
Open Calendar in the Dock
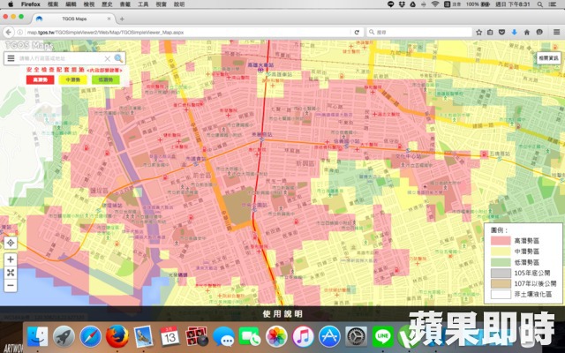pos(169,337)
